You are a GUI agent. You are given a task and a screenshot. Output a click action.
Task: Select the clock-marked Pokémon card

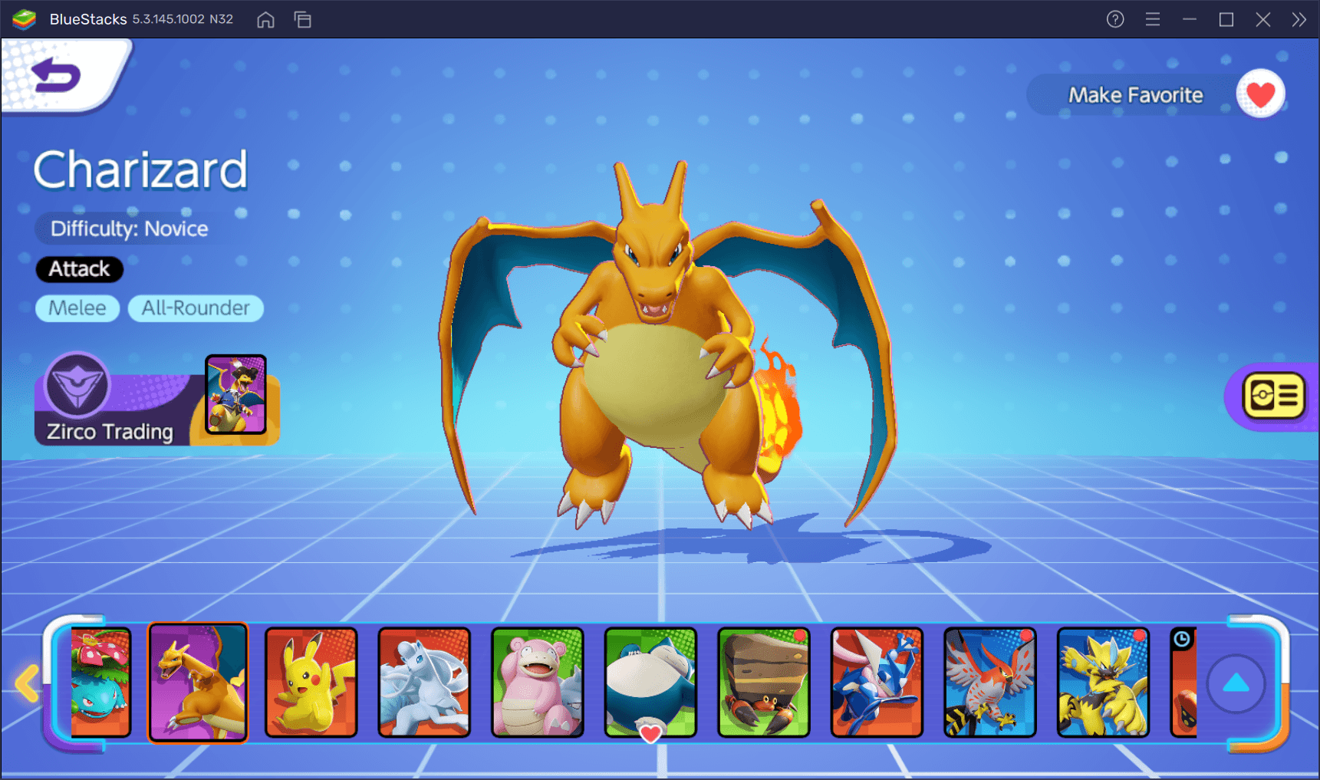tap(1183, 683)
